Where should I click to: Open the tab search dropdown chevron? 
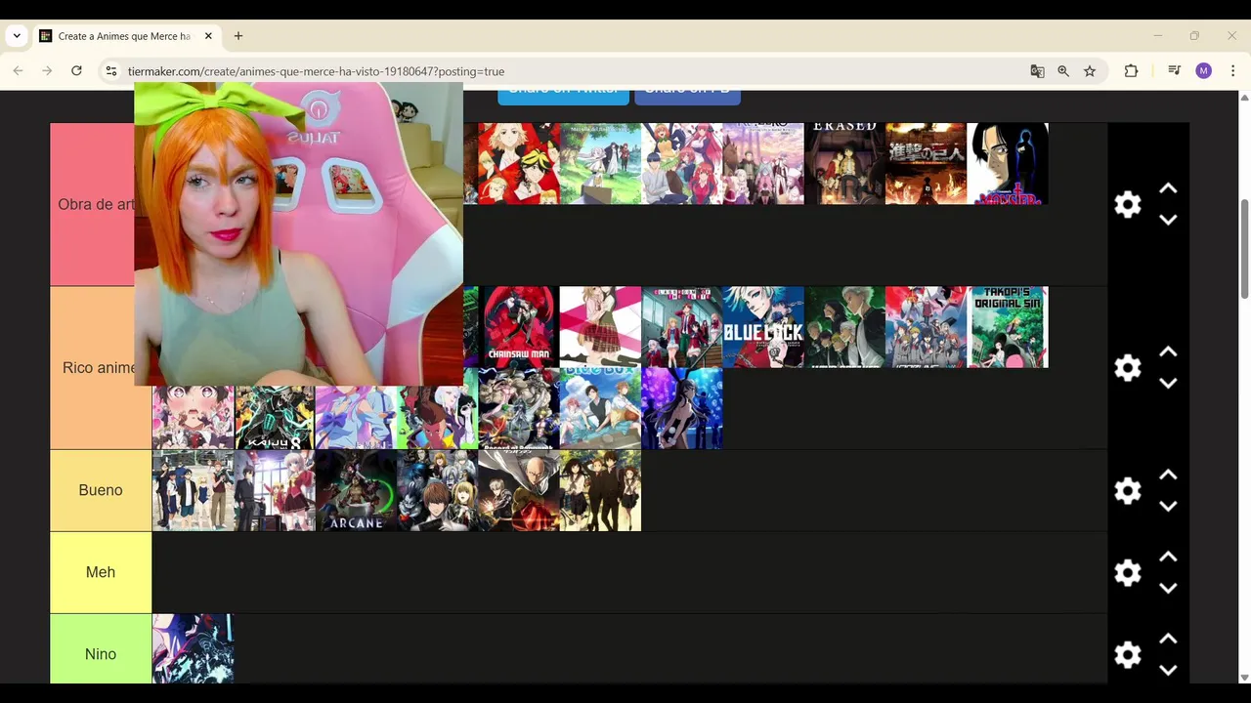(17, 36)
